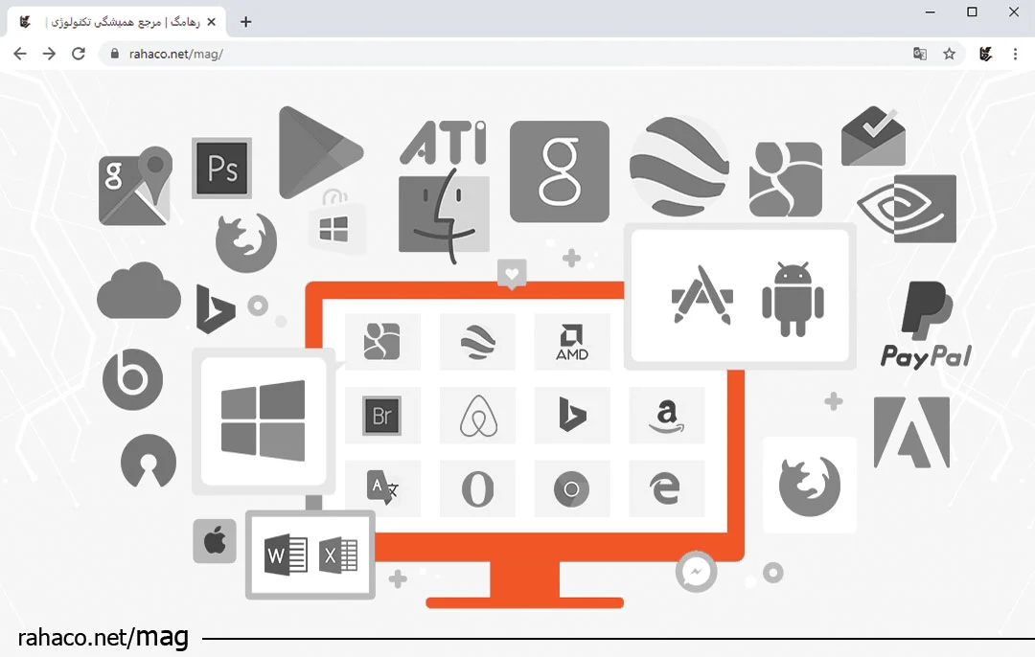The height and width of the screenshot is (657, 1035).
Task: Click the Google Maps icon
Action: [135, 187]
